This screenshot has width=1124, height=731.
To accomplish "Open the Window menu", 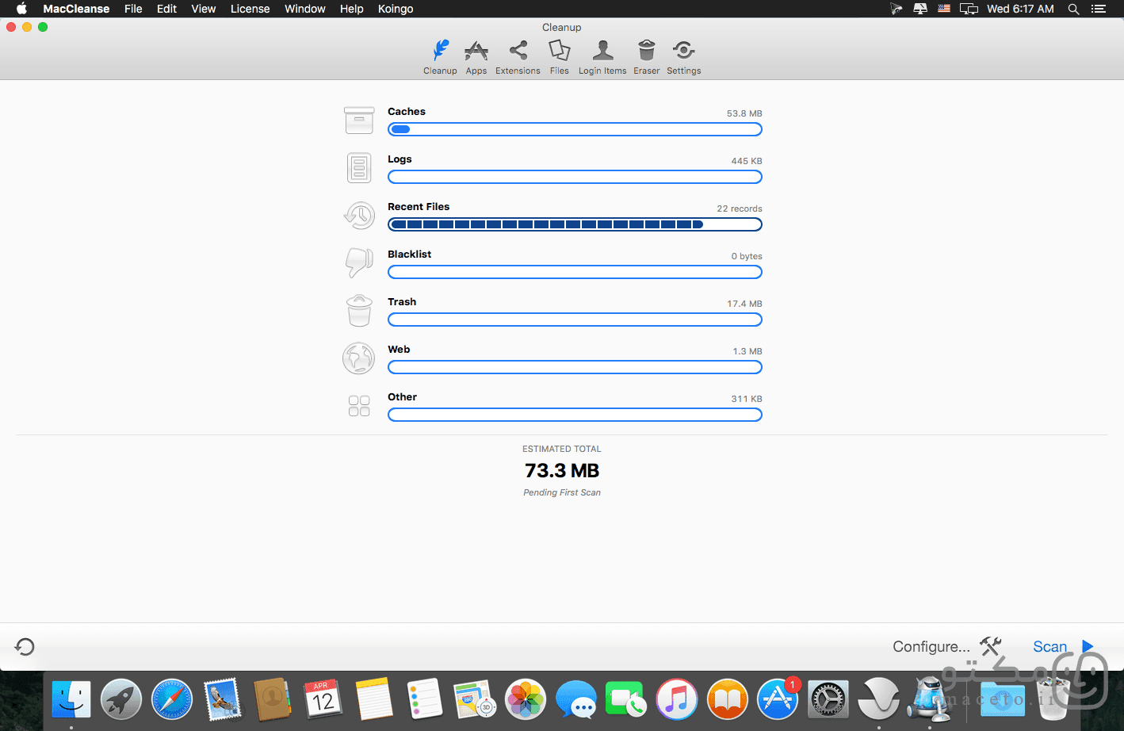I will tap(305, 9).
